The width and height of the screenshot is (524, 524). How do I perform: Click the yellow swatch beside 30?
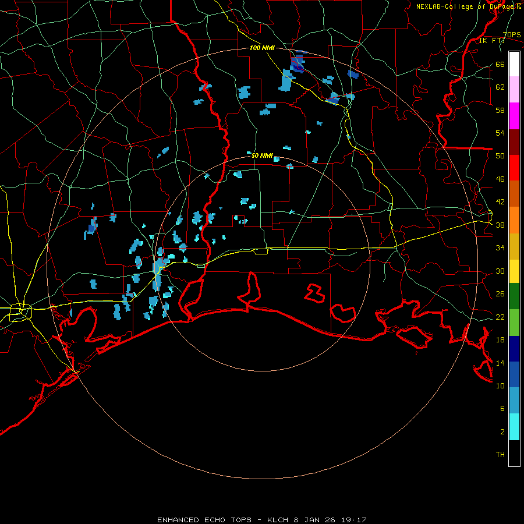[x=514, y=271]
